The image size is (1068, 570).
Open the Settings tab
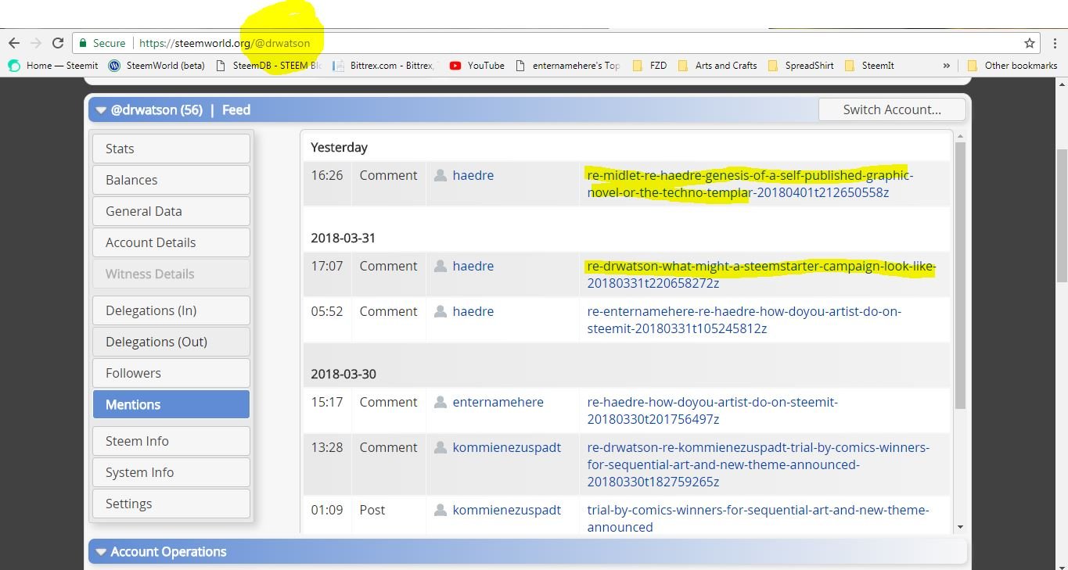[171, 504]
